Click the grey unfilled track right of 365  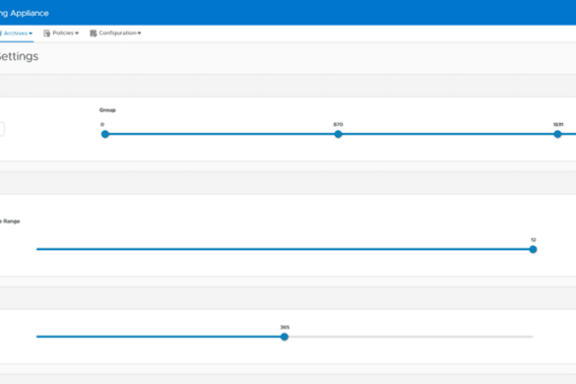(x=411, y=337)
